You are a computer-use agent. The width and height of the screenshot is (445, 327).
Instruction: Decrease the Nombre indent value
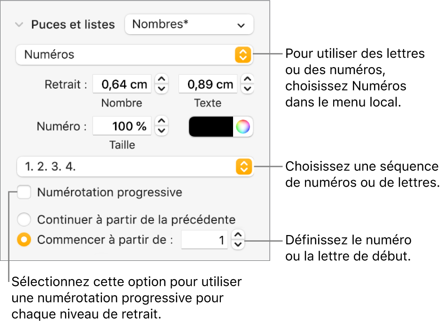coord(162,88)
